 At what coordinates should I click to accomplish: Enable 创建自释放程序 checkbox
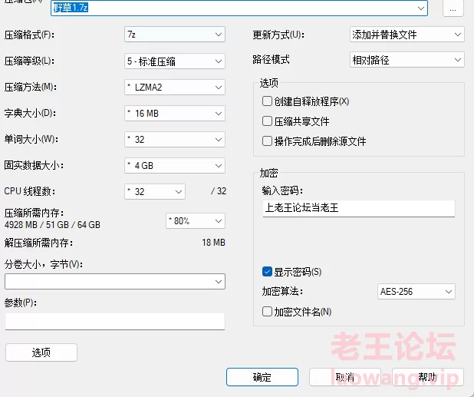point(267,101)
